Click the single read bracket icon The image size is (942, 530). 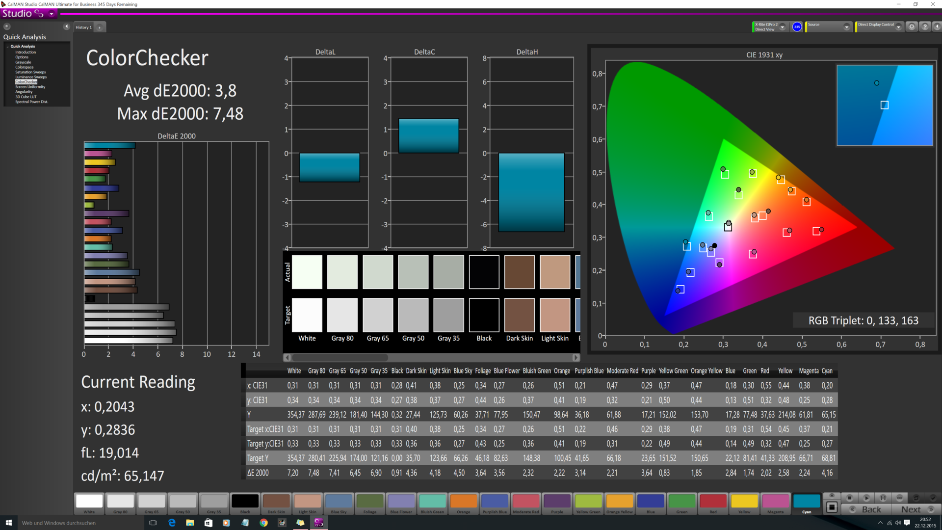[883, 498]
